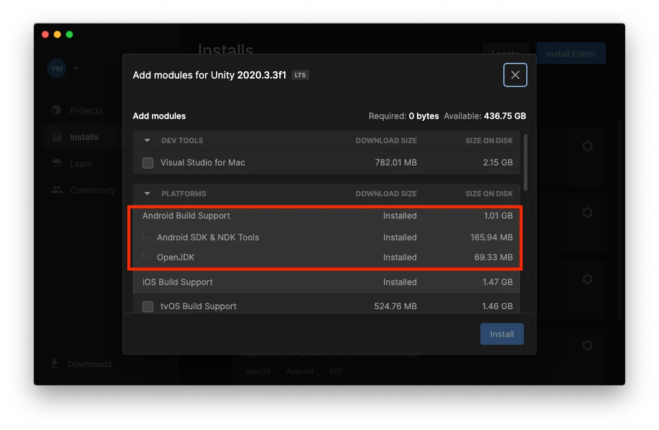Click the Android platform tag behind the dialog

tap(300, 371)
